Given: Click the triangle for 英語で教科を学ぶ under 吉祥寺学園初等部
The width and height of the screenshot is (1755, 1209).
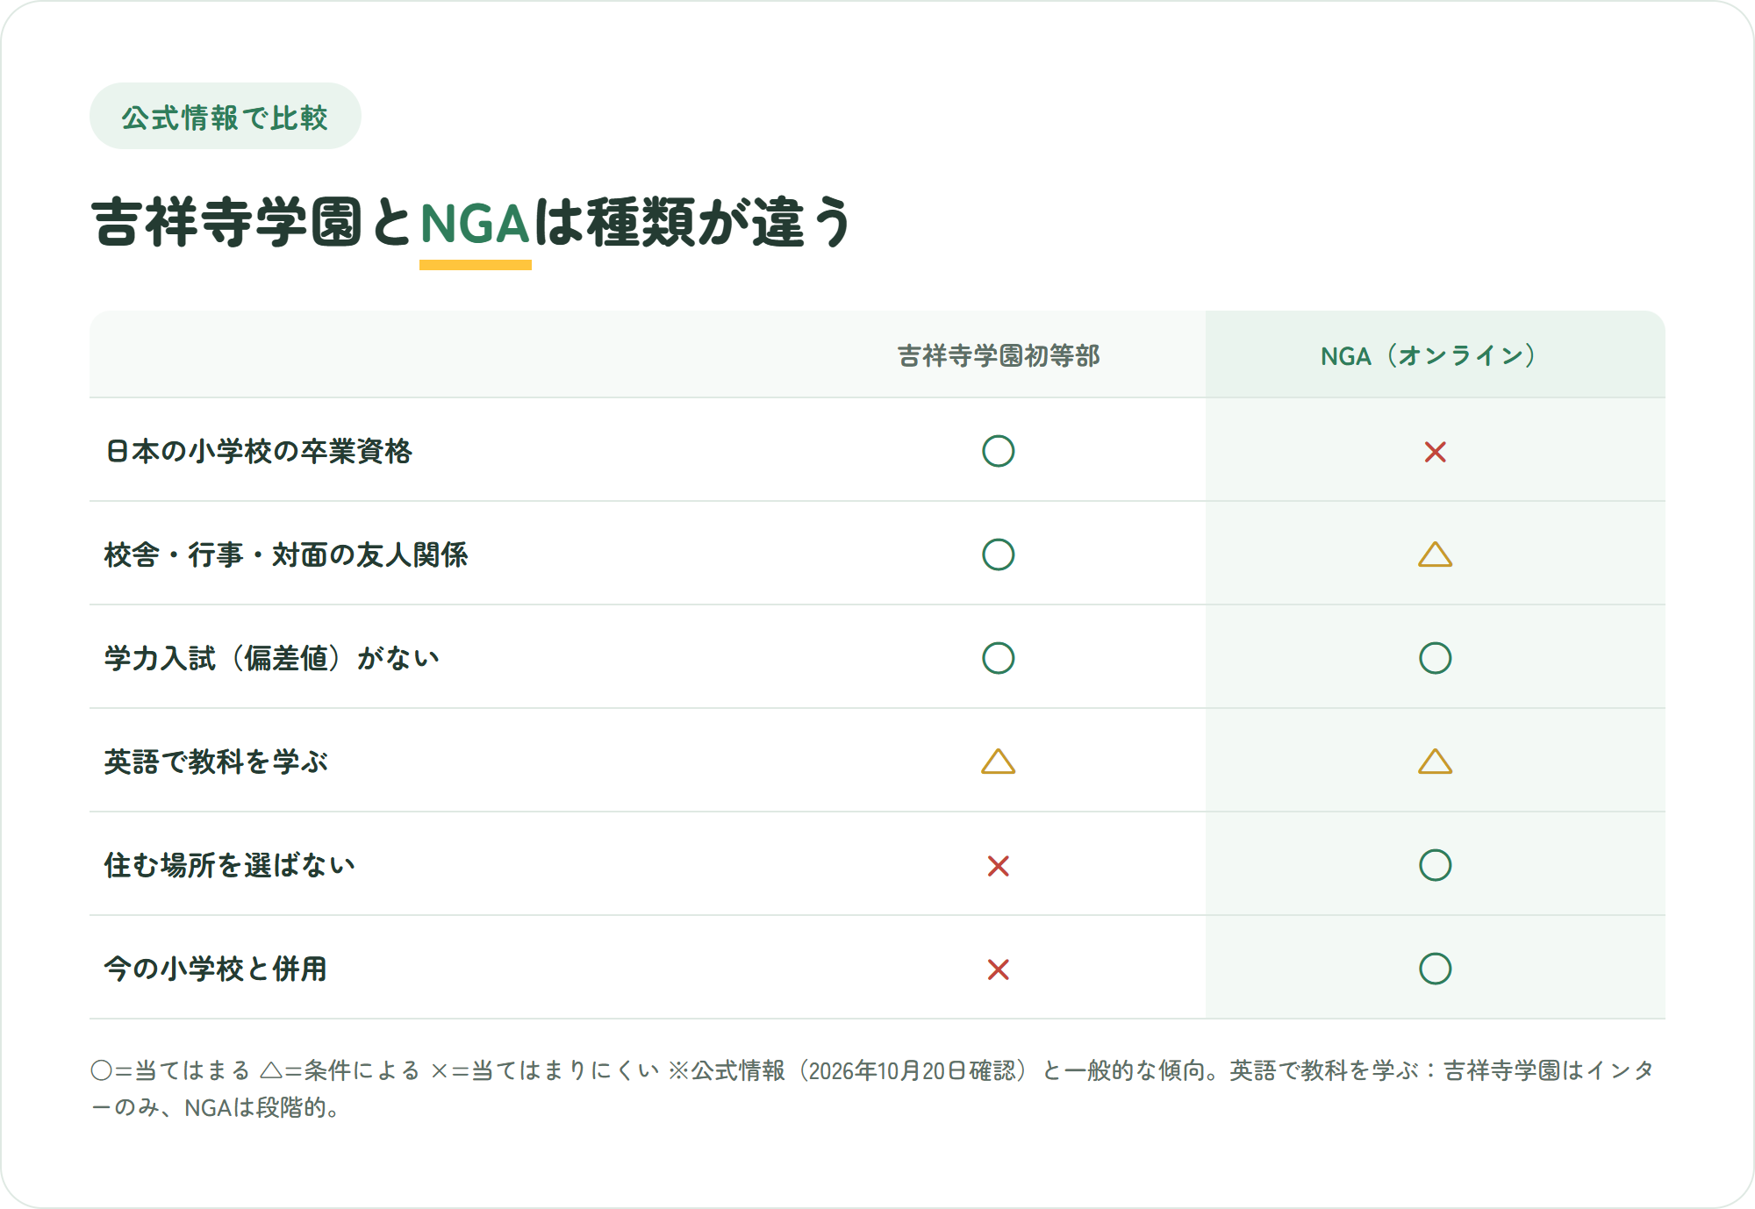Looking at the screenshot, I should pyautogui.click(x=998, y=762).
